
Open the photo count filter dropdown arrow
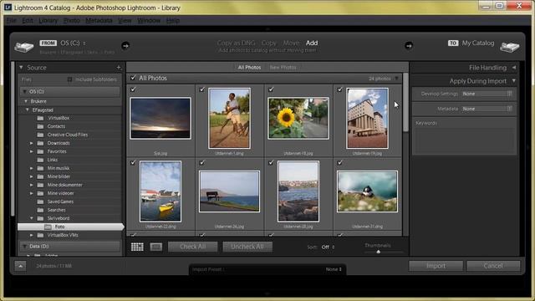pos(396,79)
